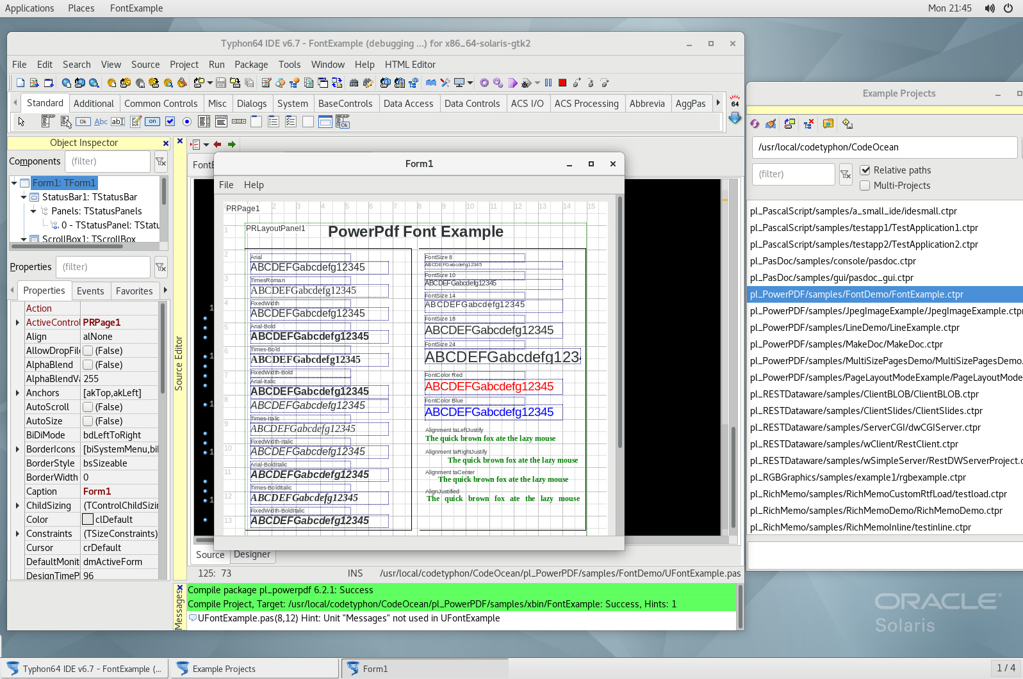Image resolution: width=1023 pixels, height=679 pixels.
Task: Open the Project menu
Action: [184, 65]
